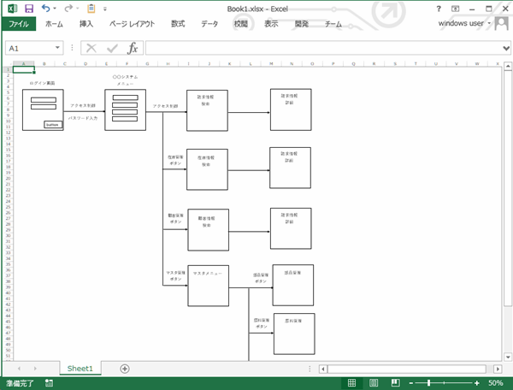The image size is (513, 390).
Task: Click the zoom slider handle
Action: pyautogui.click(x=428, y=383)
